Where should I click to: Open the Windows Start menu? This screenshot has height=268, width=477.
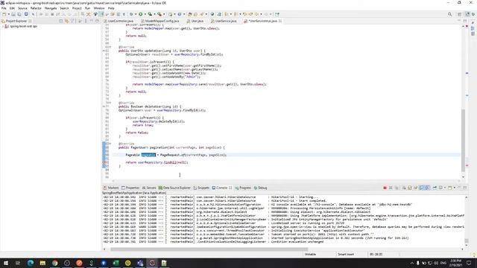(x=6, y=263)
